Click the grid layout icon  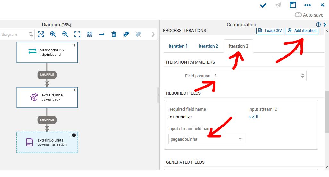tap(89, 34)
